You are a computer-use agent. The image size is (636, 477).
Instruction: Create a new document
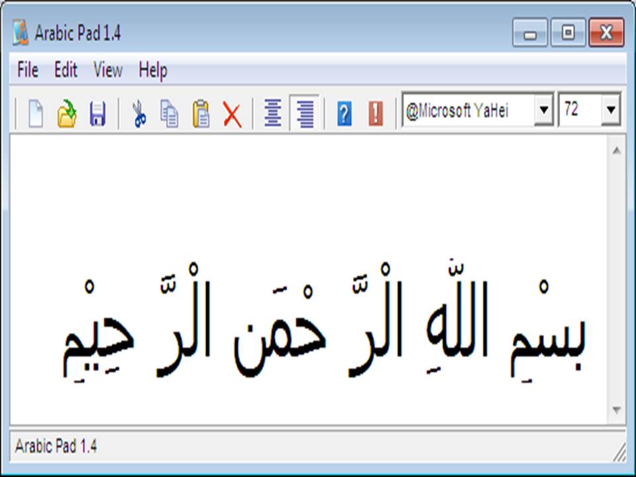[x=36, y=113]
